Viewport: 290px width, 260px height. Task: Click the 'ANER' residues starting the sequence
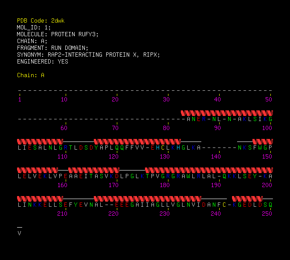click(x=196, y=119)
